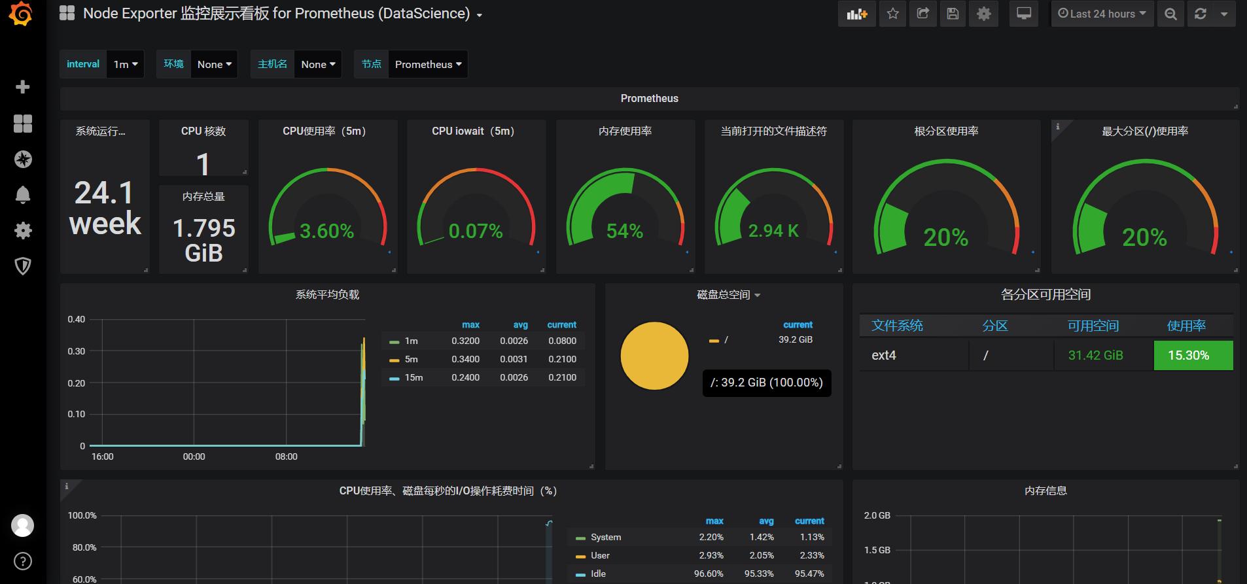Open the Configuration gear in sidebar
Viewport: 1247px width, 584px height.
click(23, 230)
